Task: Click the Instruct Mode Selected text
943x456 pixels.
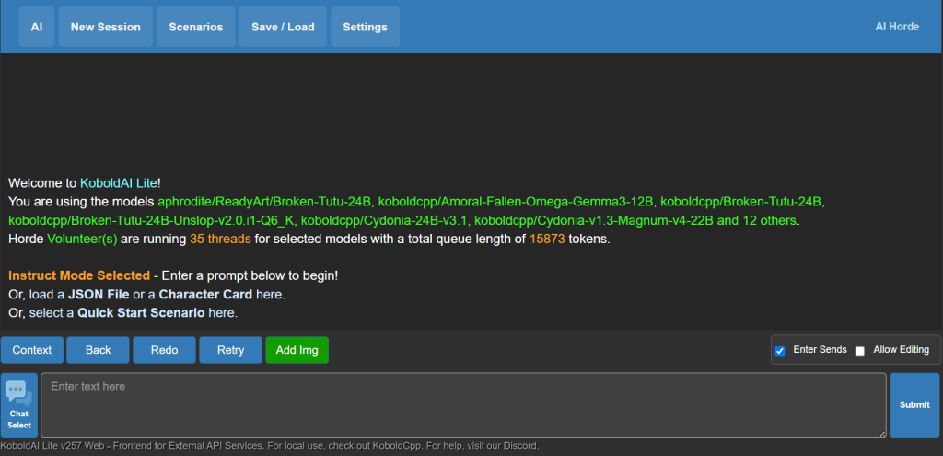Action: coord(79,275)
